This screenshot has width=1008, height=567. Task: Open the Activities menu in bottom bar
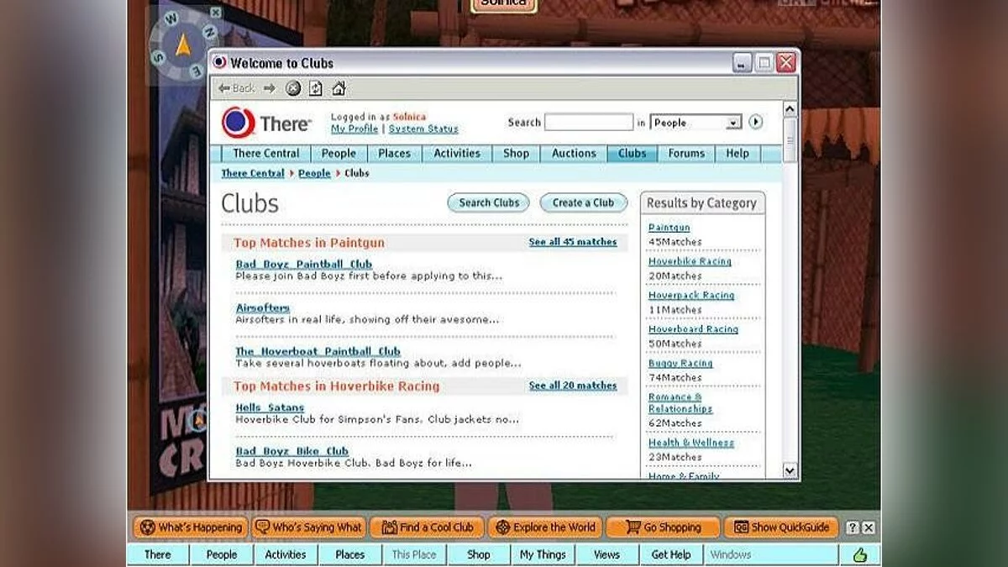(286, 554)
